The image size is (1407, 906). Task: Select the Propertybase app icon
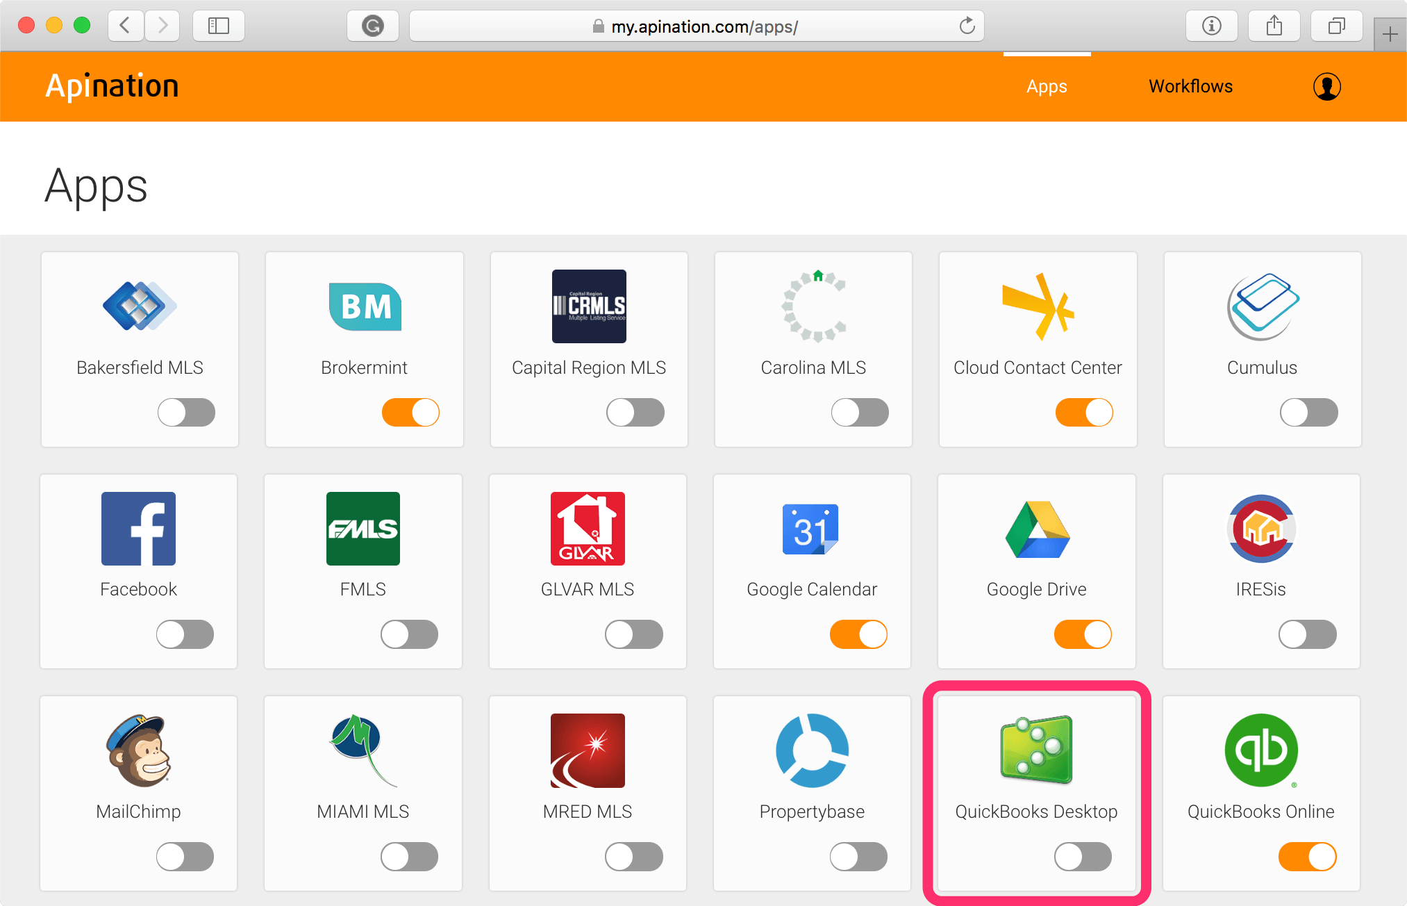(x=812, y=750)
